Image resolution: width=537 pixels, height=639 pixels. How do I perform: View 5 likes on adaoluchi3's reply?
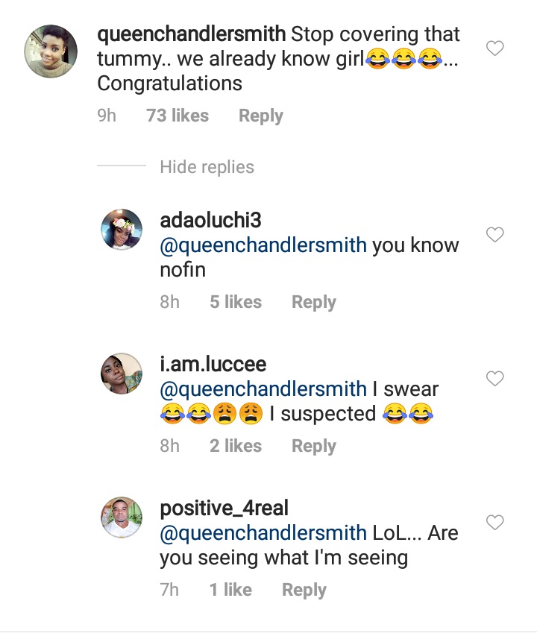(x=236, y=302)
